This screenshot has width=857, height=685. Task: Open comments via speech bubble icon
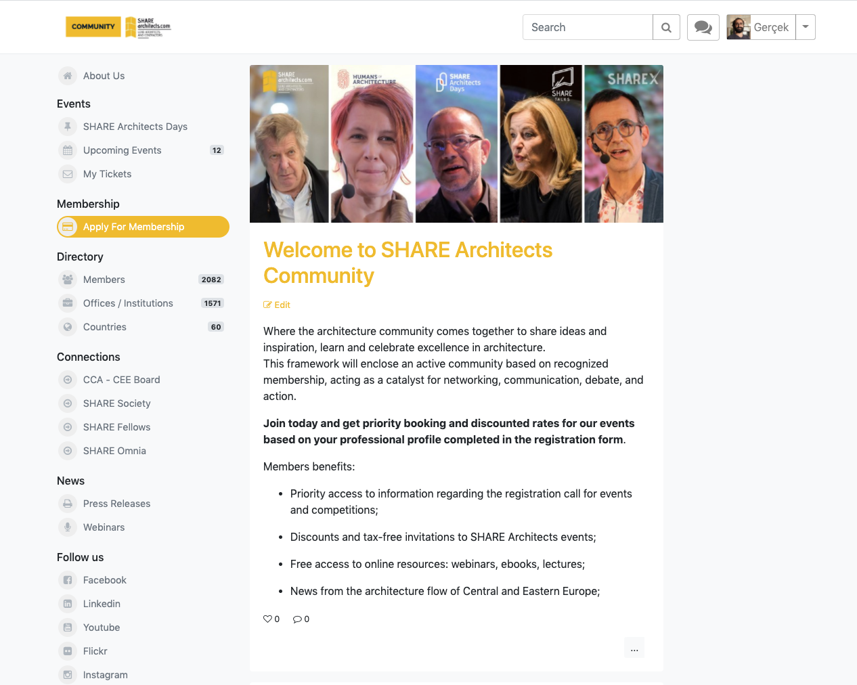297,619
